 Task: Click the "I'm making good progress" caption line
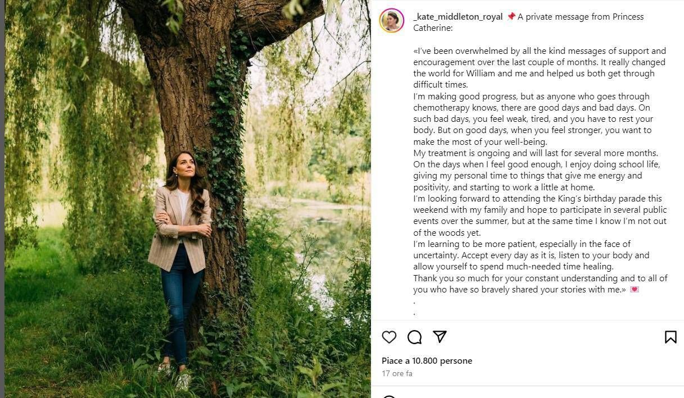[x=531, y=97]
